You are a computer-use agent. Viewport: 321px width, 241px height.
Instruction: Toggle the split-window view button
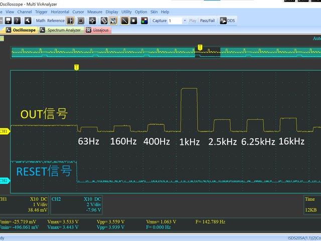70,21
